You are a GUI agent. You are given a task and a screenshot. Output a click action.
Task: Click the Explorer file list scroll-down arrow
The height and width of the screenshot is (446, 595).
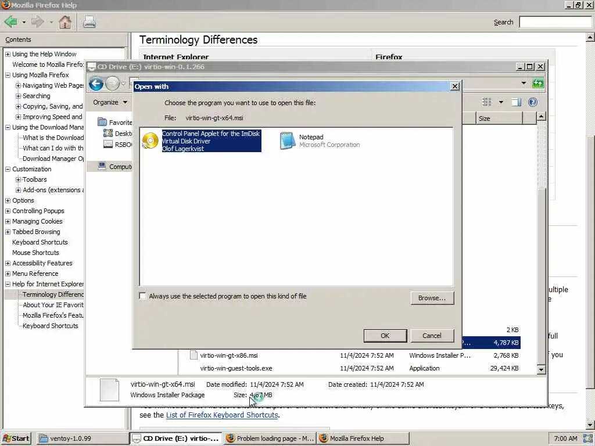(x=542, y=369)
